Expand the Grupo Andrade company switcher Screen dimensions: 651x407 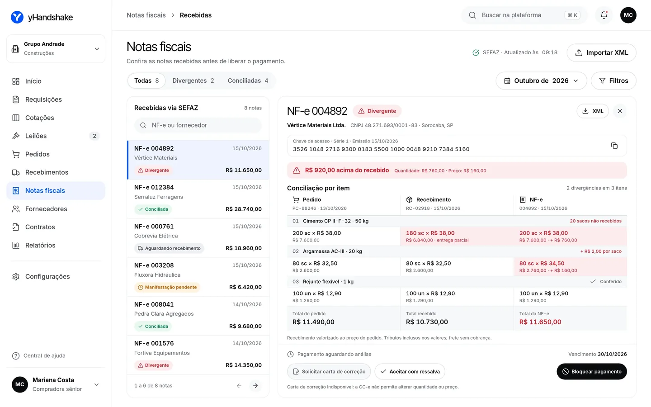(x=56, y=49)
